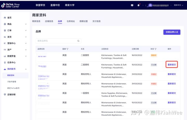Viewport: 187px width, 120px height.
Task: Click 重新提交 for second 未通过 row
Action: 172,84
